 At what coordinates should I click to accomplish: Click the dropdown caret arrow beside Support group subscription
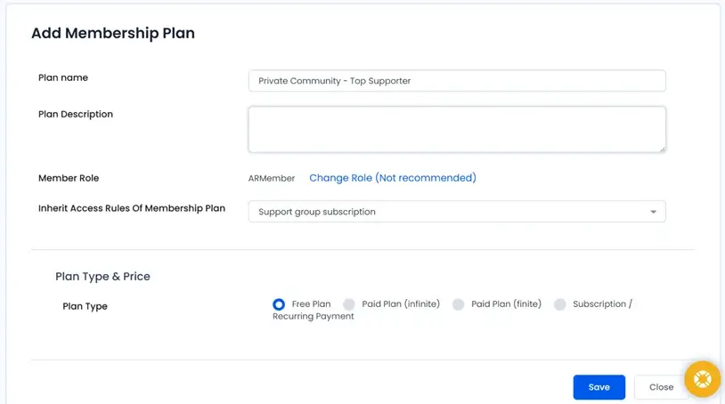point(653,212)
